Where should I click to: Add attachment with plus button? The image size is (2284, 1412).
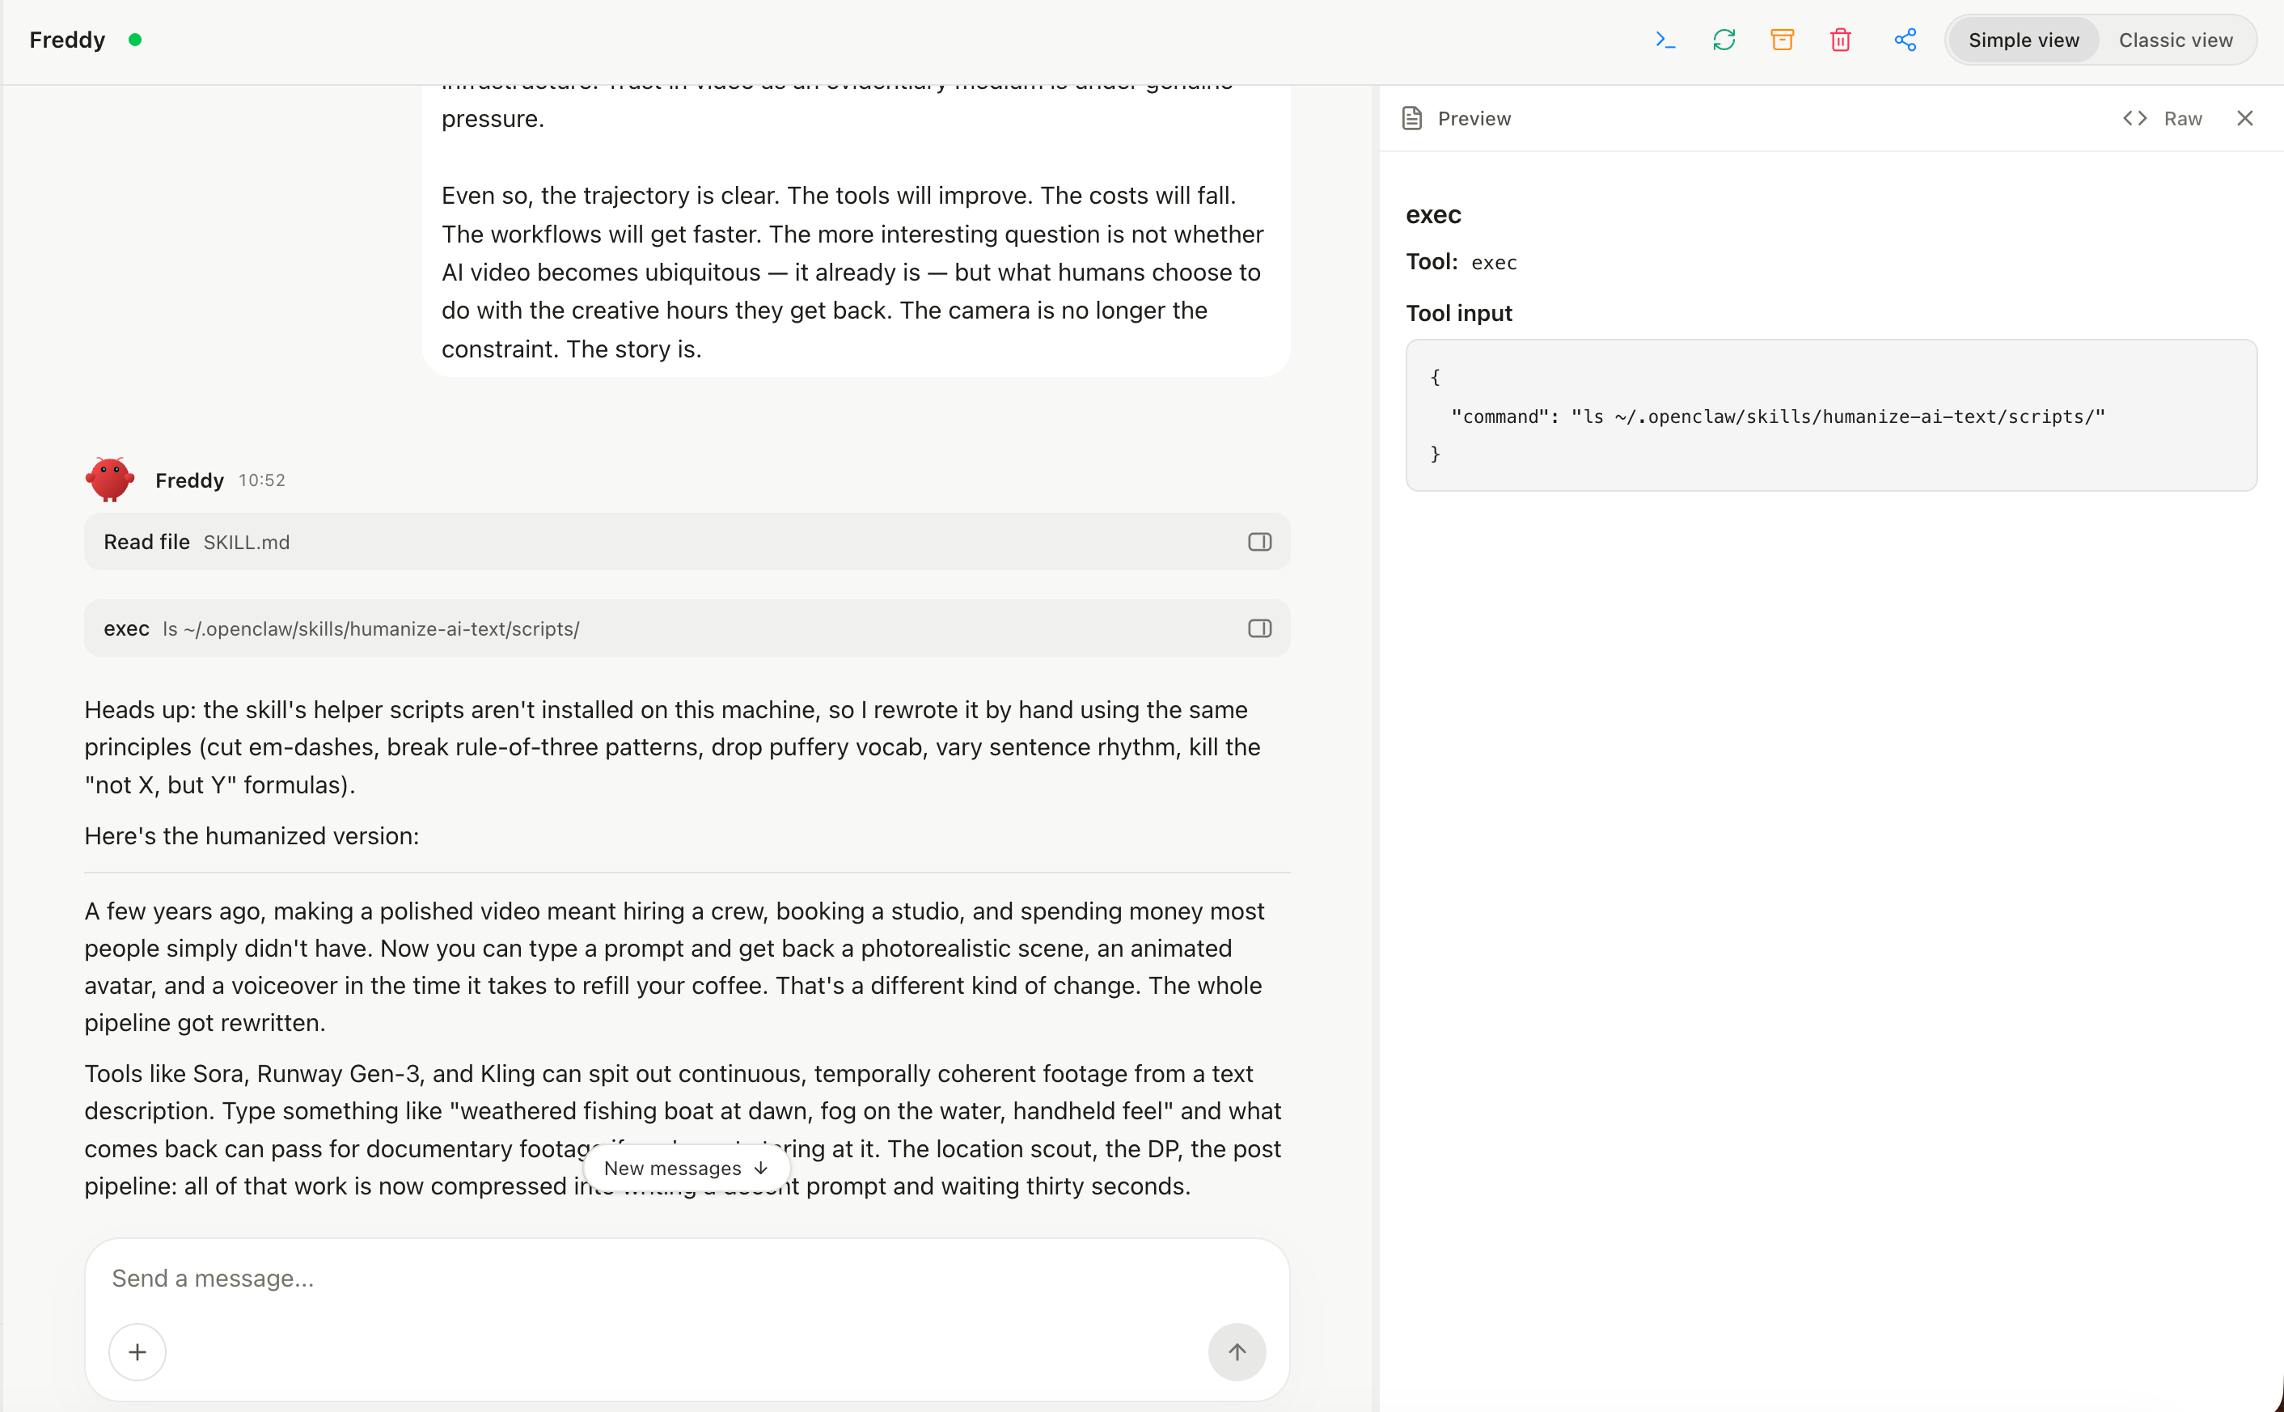click(x=137, y=1351)
